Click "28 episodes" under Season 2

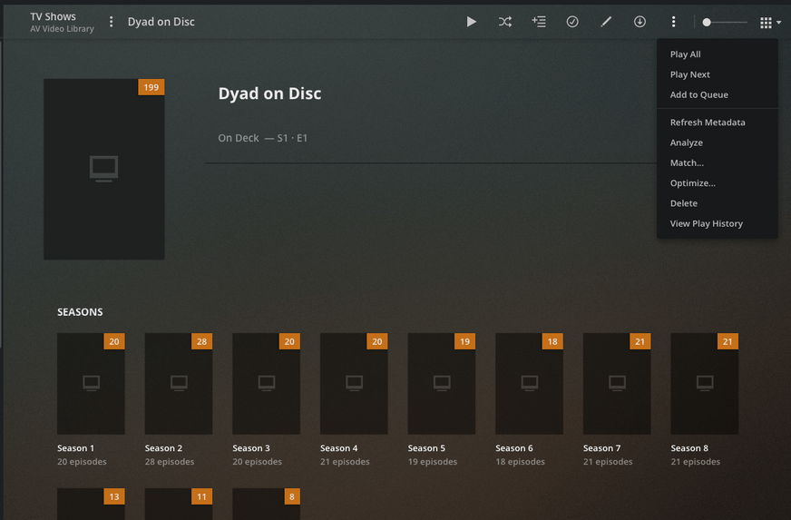170,461
